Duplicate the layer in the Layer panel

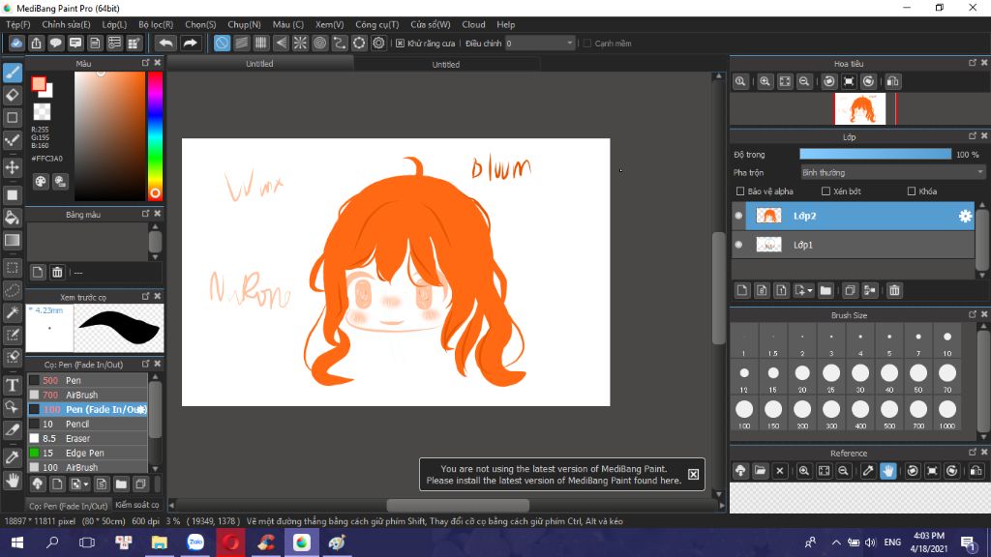(850, 290)
